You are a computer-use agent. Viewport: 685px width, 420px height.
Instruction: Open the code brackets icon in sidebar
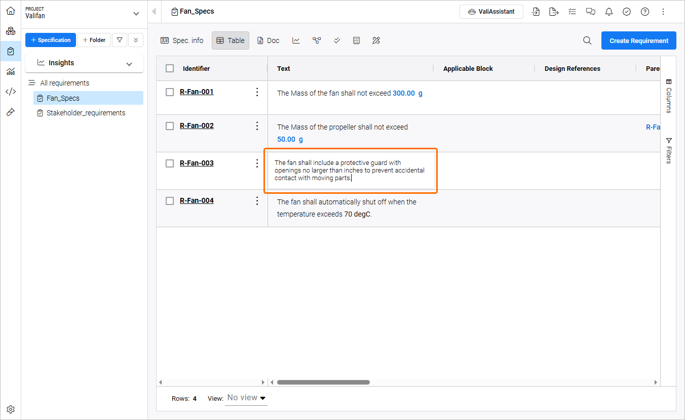pos(11,92)
